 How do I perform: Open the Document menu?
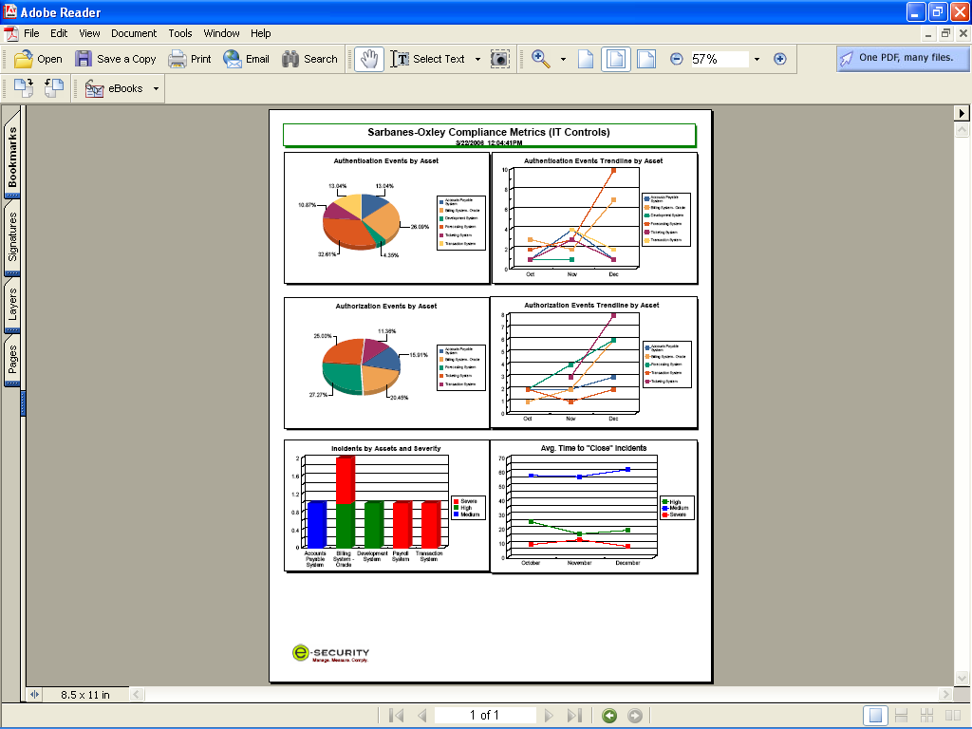click(x=133, y=33)
